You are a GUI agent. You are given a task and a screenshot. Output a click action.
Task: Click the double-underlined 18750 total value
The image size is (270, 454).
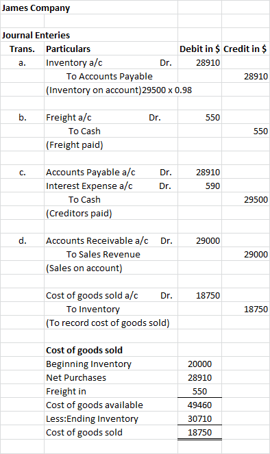click(x=199, y=432)
